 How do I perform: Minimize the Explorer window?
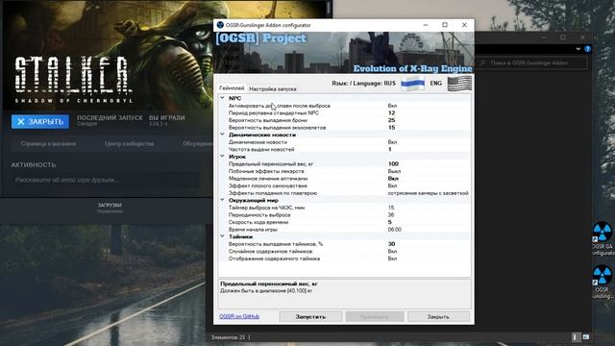coord(544,37)
